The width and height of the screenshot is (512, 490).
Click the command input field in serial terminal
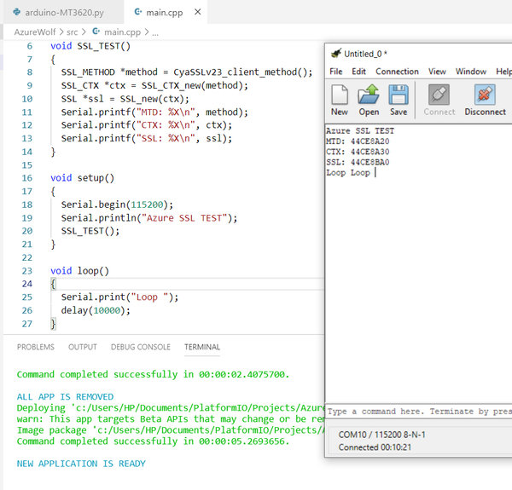(x=419, y=412)
